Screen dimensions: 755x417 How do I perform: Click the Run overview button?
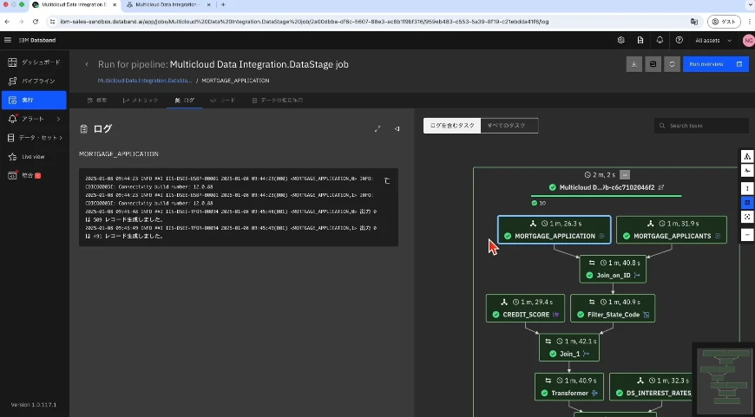coord(716,64)
